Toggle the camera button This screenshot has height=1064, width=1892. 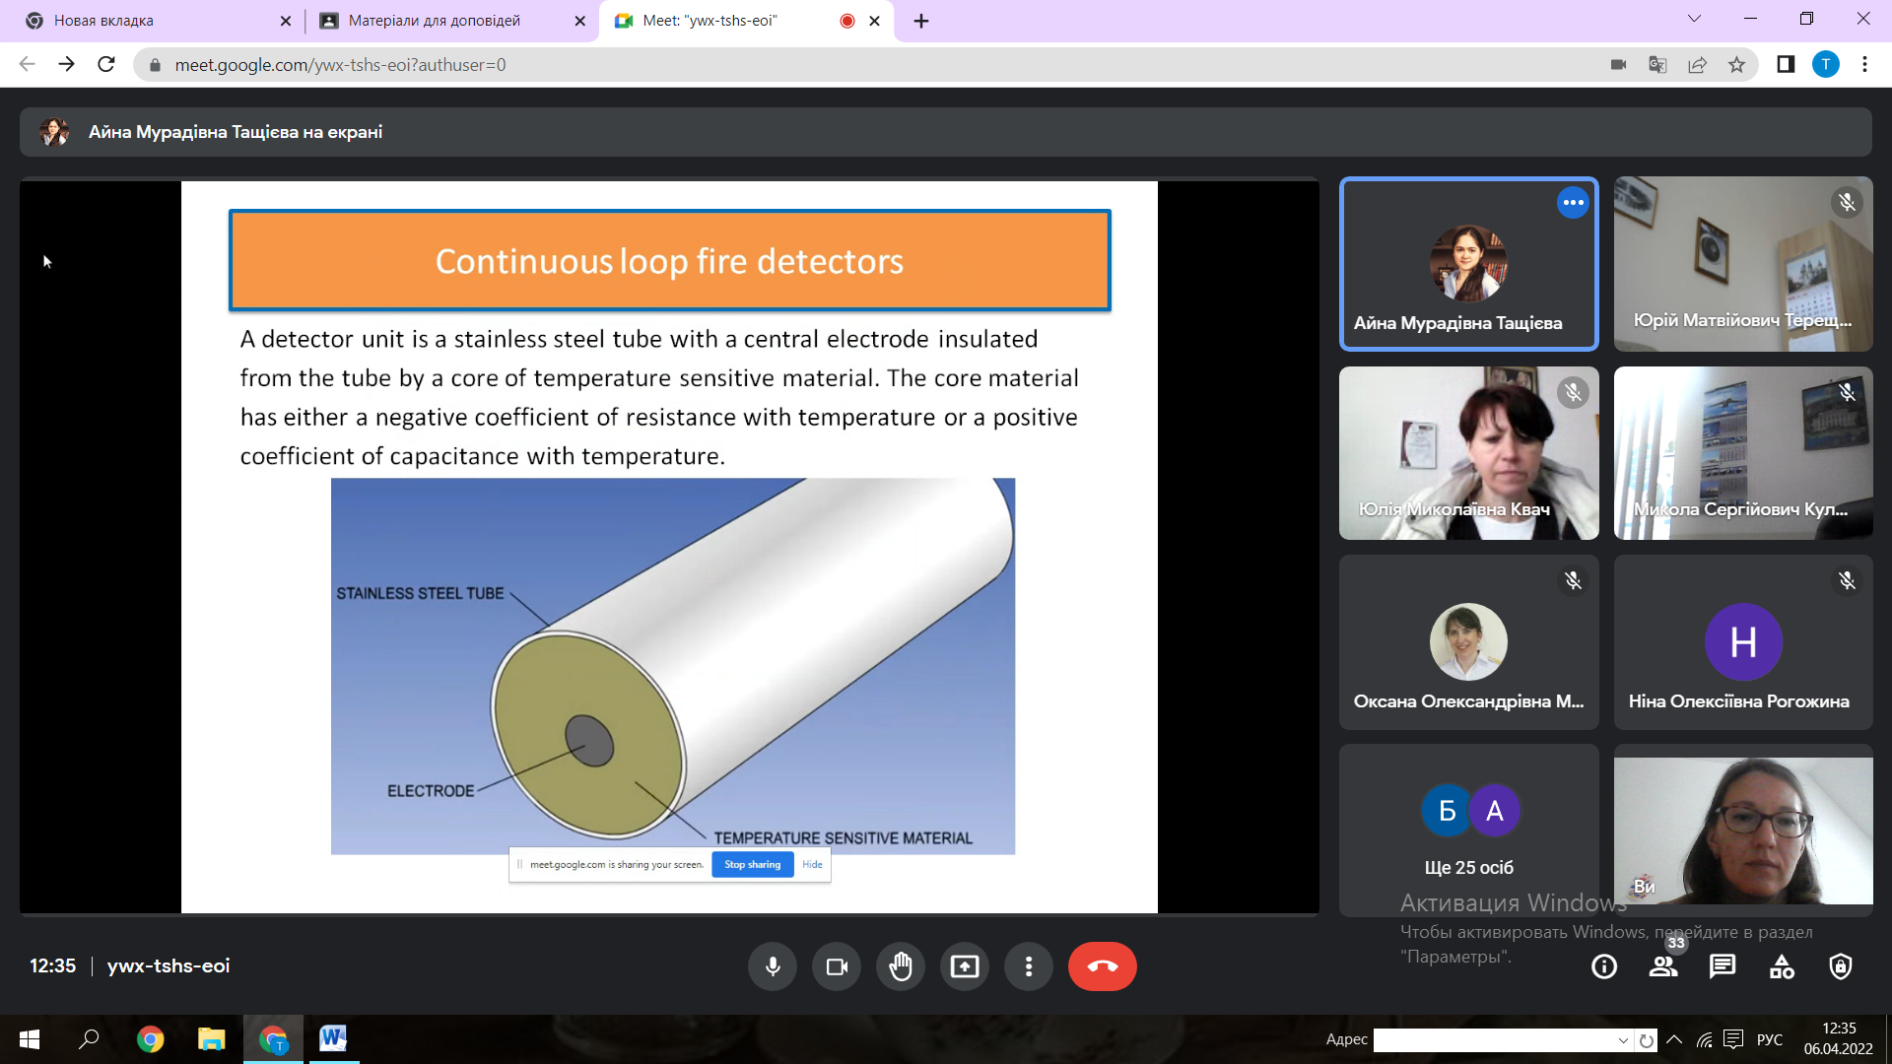pos(837,966)
